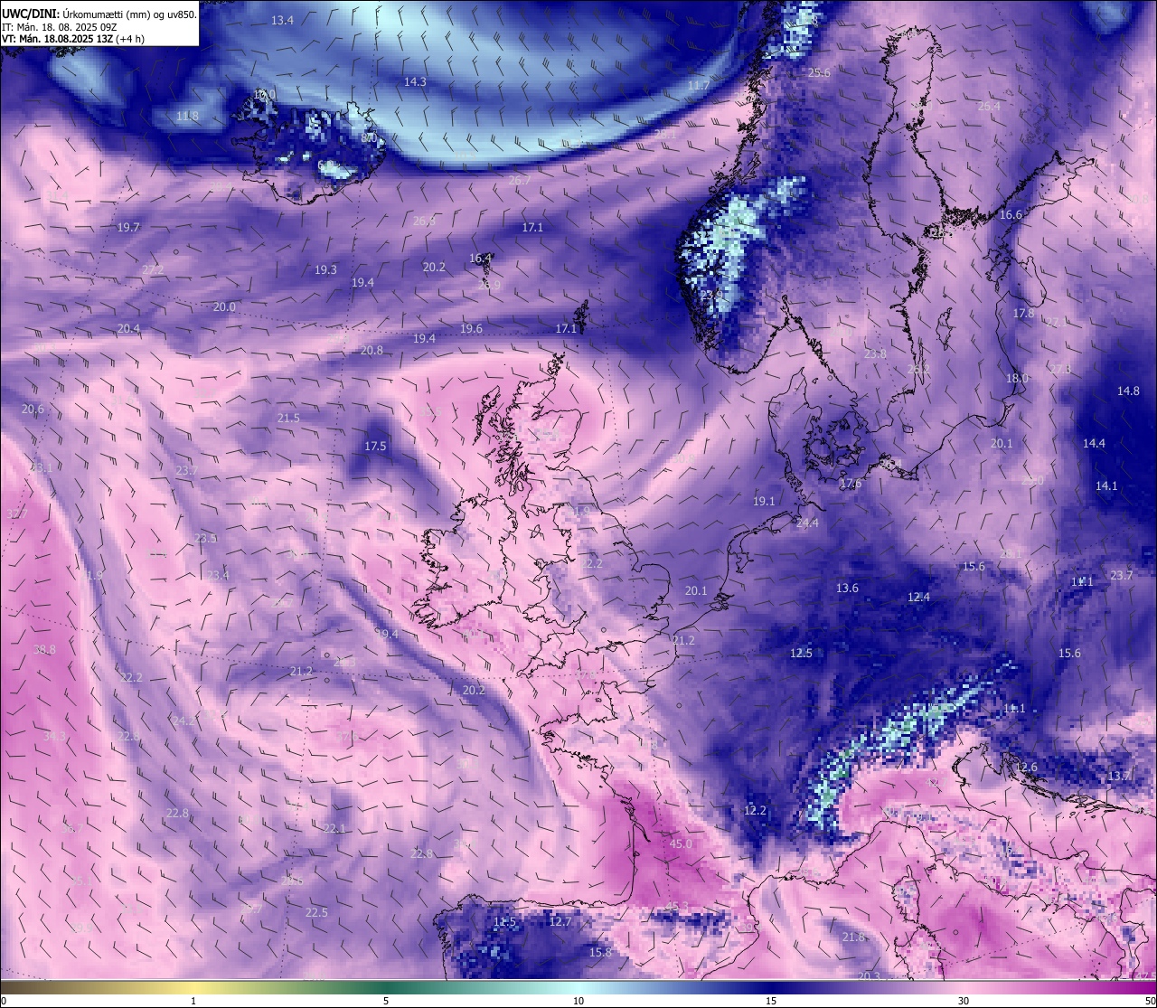The width and height of the screenshot is (1157, 1008).
Task: Click the map value '25.6'
Action: pyautogui.click(x=819, y=72)
